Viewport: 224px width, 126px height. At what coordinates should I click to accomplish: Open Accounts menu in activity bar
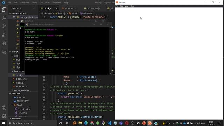(4, 107)
